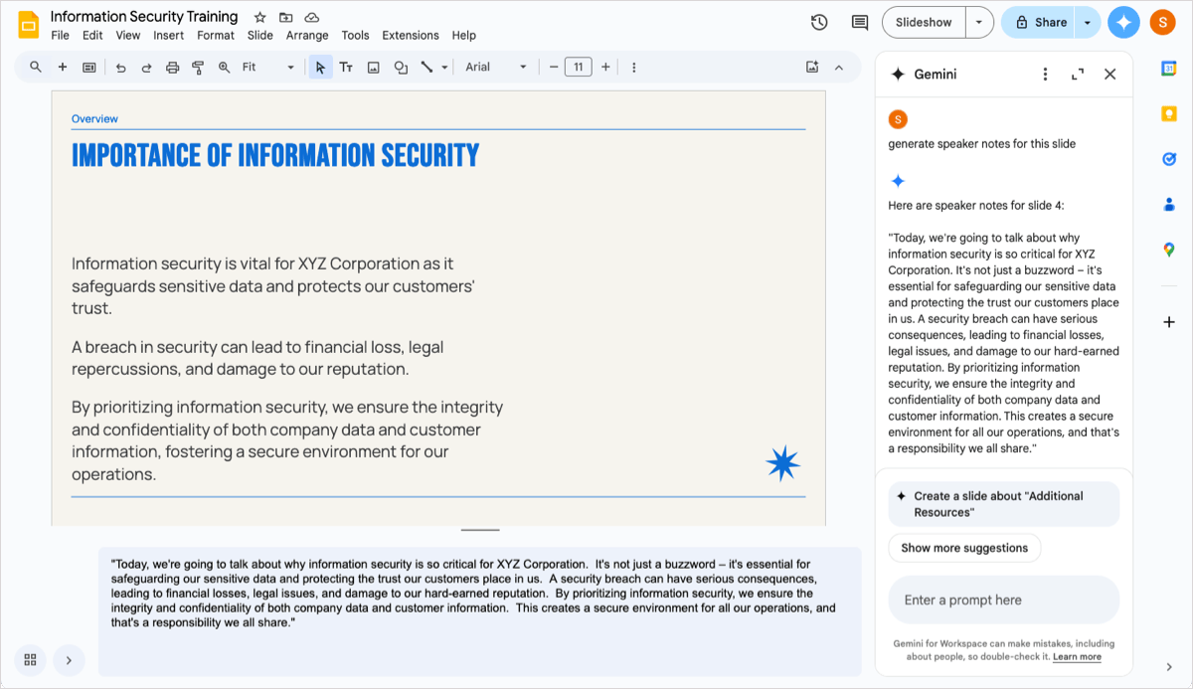1193x689 pixels.
Task: Open Gemini panel more options menu
Action: click(x=1045, y=75)
